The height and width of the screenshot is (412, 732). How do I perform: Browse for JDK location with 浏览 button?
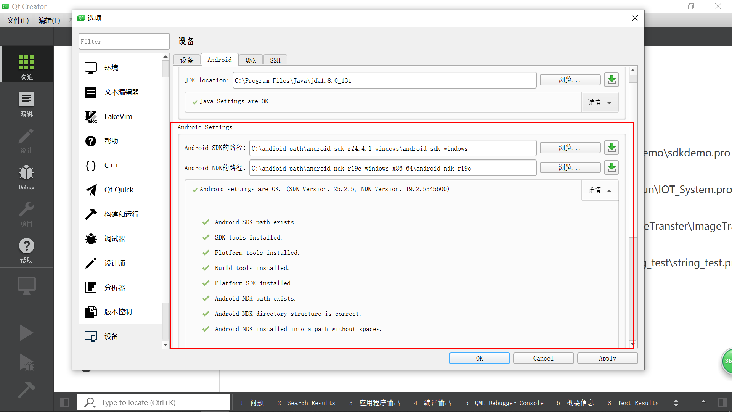coord(570,80)
